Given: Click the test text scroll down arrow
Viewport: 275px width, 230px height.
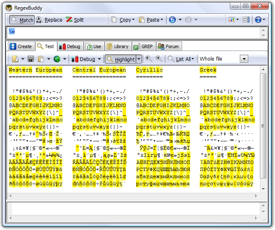Looking at the screenshot, I should point(263,189).
